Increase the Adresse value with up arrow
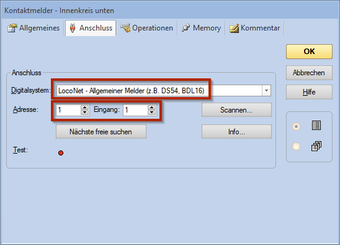This screenshot has width=340, height=245. 84,108
